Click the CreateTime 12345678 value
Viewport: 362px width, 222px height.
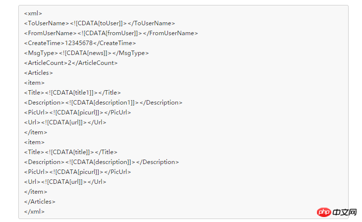click(79, 43)
